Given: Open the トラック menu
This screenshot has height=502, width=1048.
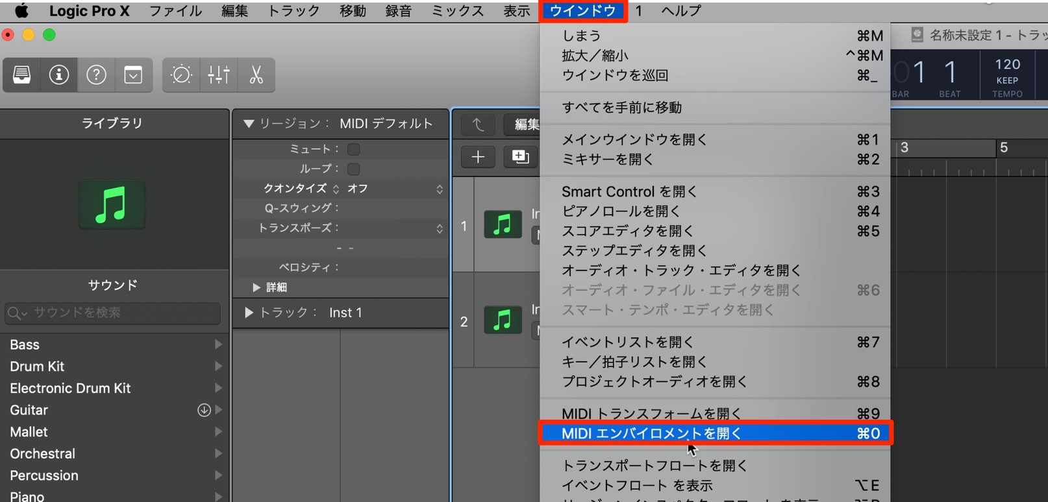Looking at the screenshot, I should click(x=293, y=10).
